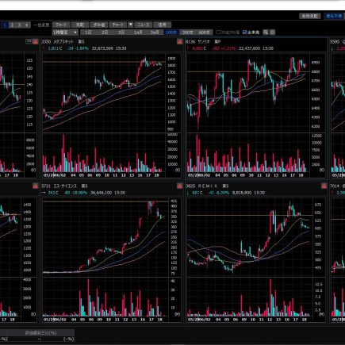Image resolution: width=345 pixels, height=345 pixels.
Task: Click the small minimize icon on leftmost panel
Action: point(29,41)
